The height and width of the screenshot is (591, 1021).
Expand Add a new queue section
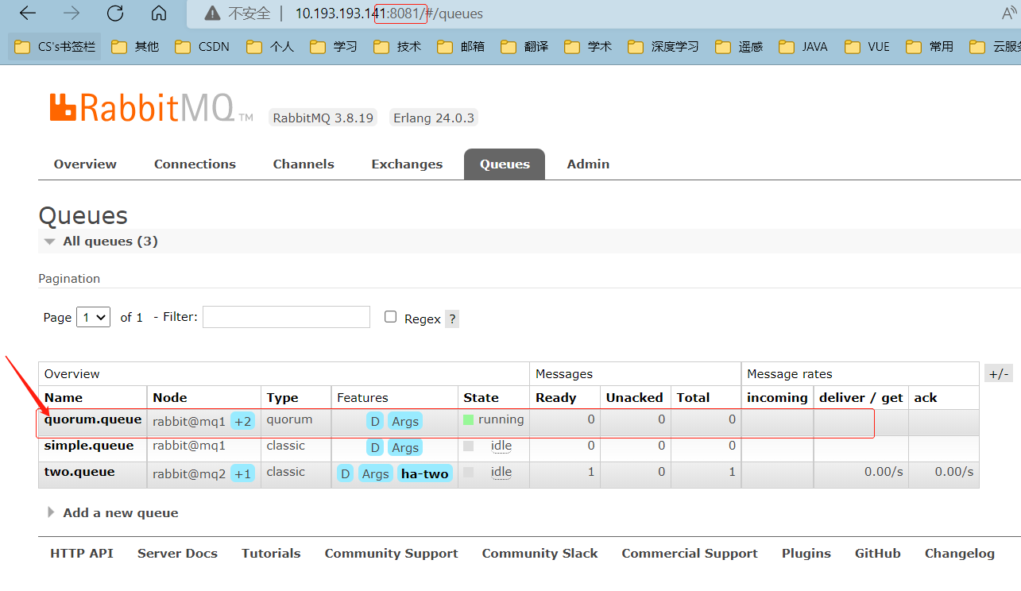click(x=113, y=512)
